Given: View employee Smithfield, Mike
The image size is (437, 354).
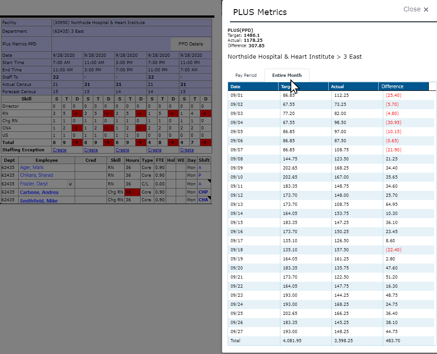Looking at the screenshot, I should [x=38, y=201].
